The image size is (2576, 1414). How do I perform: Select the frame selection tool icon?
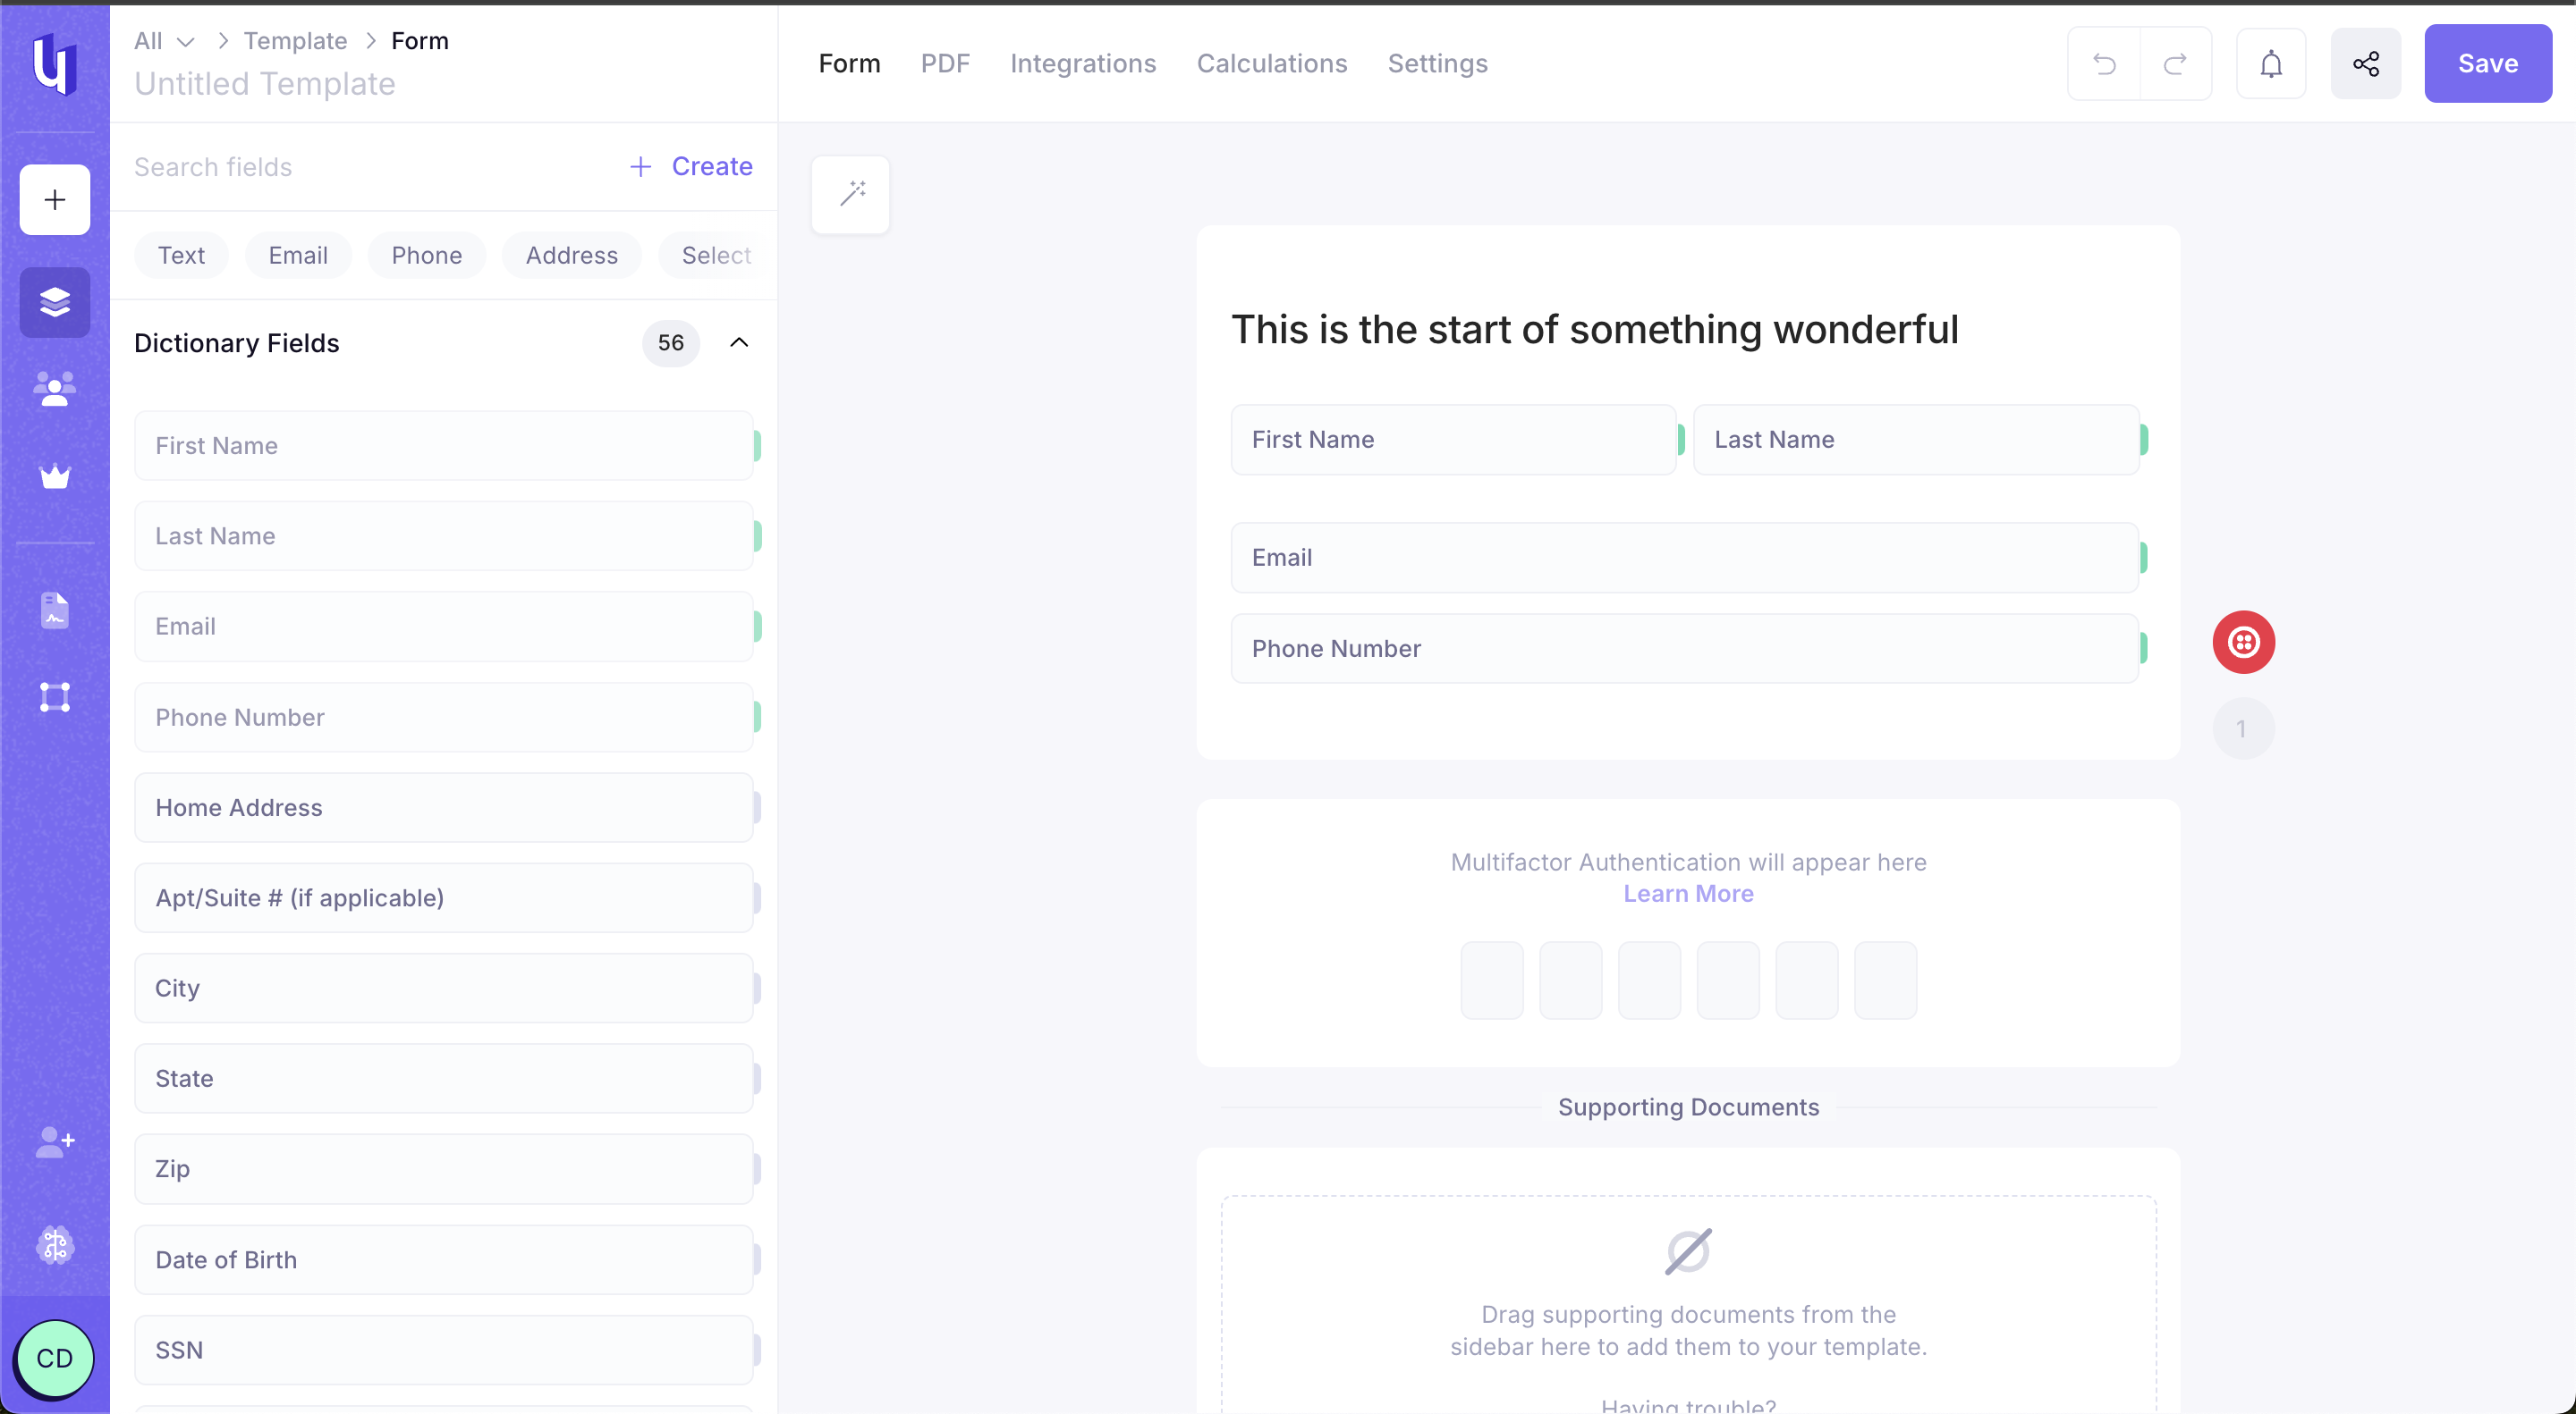[54, 696]
